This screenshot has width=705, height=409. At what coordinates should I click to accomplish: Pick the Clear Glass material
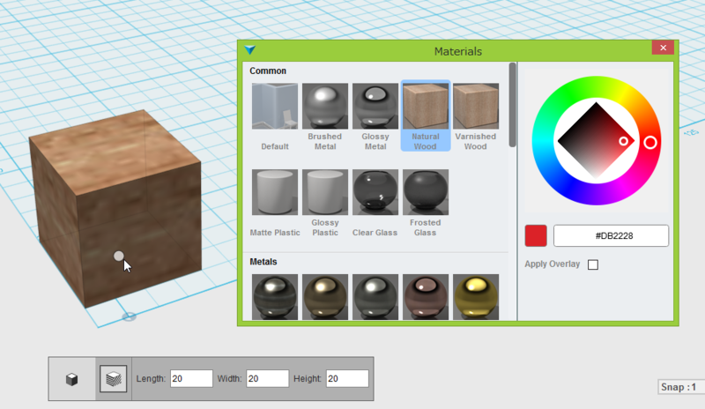375,192
